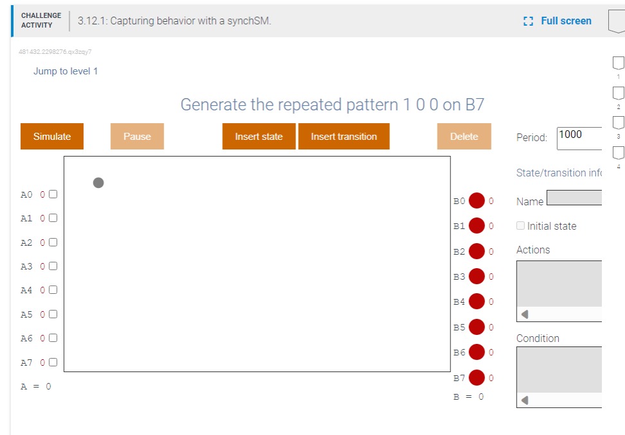The width and height of the screenshot is (625, 435).
Task: Click the B0 output LED indicator
Action: tap(477, 201)
